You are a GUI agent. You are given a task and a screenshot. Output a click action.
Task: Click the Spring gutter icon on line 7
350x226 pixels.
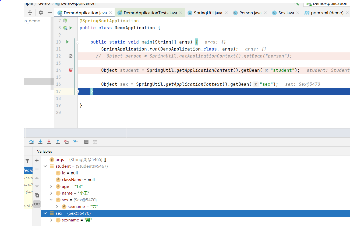(x=65, y=21)
